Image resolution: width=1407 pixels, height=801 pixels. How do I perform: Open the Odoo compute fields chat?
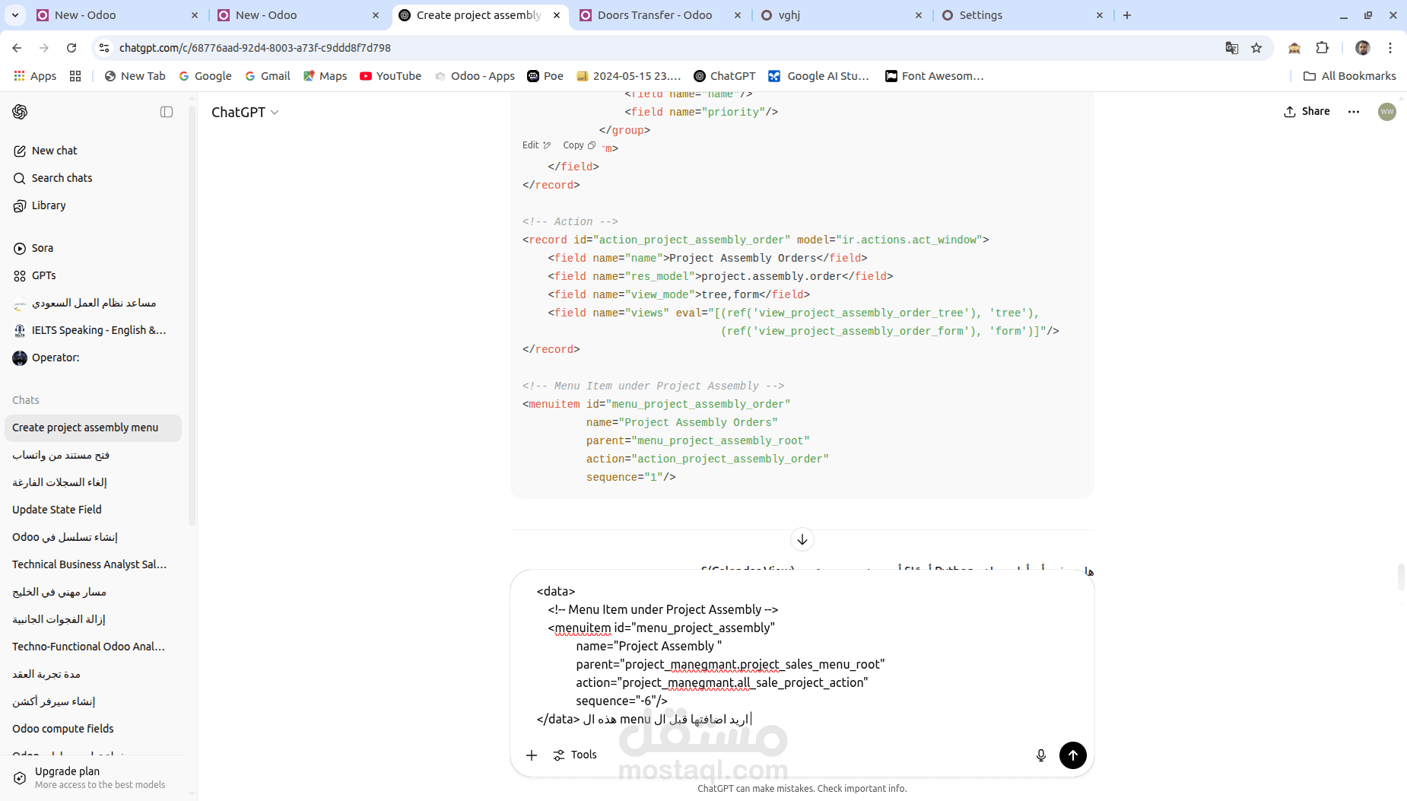pyautogui.click(x=93, y=729)
